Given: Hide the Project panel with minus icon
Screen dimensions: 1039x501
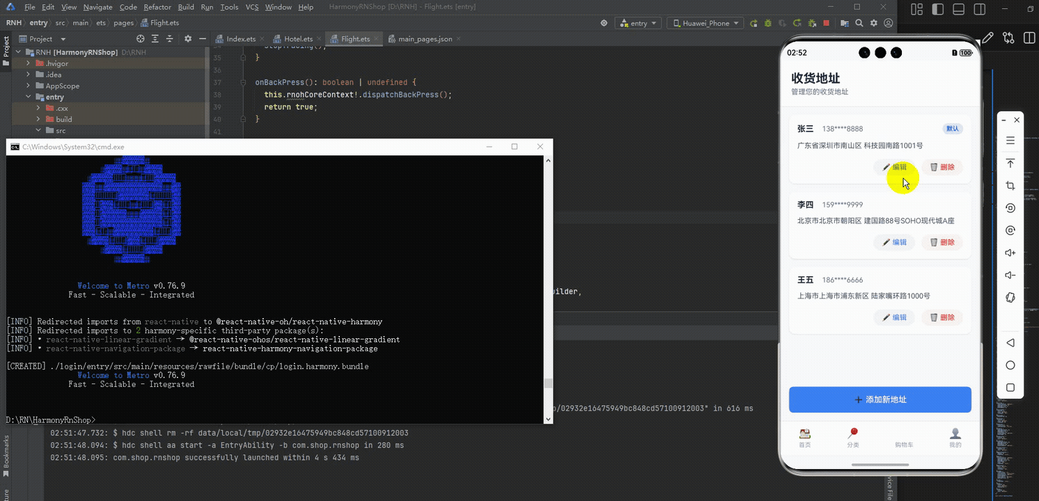Looking at the screenshot, I should tap(203, 39).
